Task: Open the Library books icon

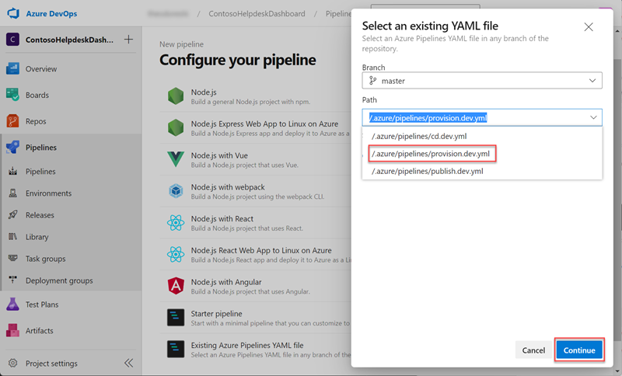Action: pos(12,236)
